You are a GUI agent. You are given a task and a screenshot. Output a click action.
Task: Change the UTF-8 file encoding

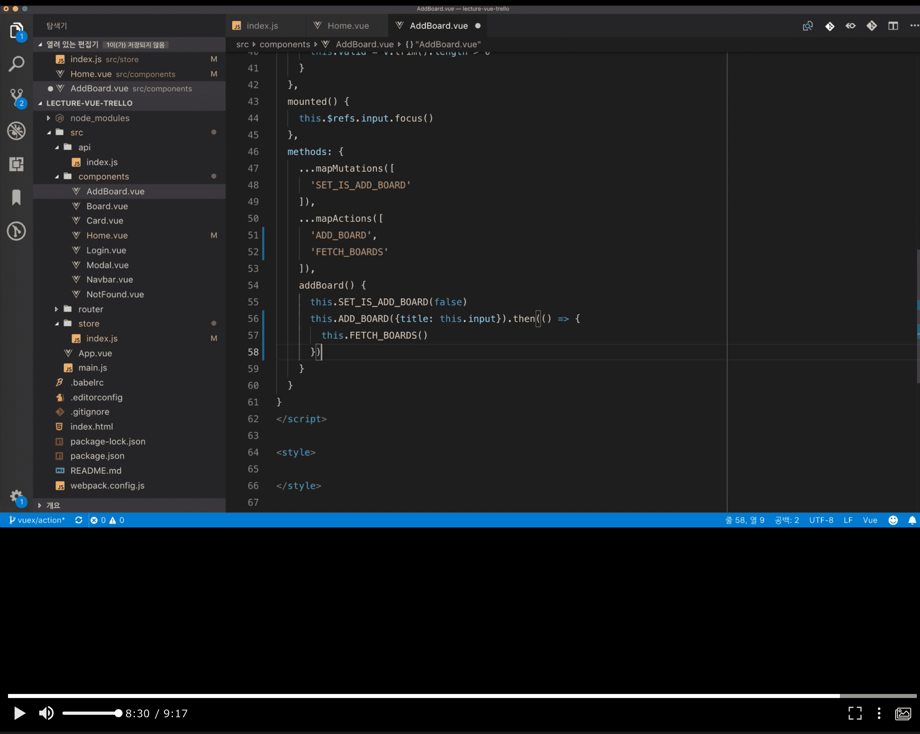pos(821,520)
